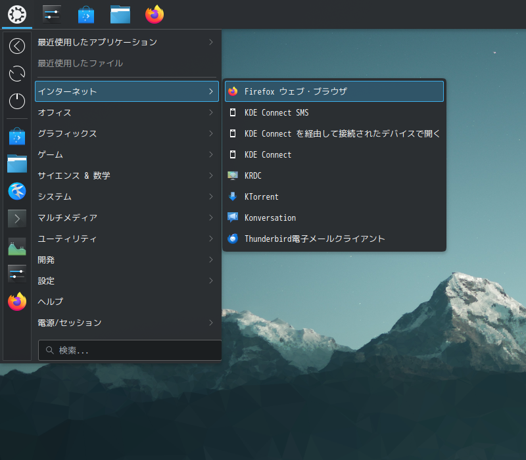The height and width of the screenshot is (460, 526).
Task: Launch Konversation from the submenu
Action: pyautogui.click(x=334, y=218)
